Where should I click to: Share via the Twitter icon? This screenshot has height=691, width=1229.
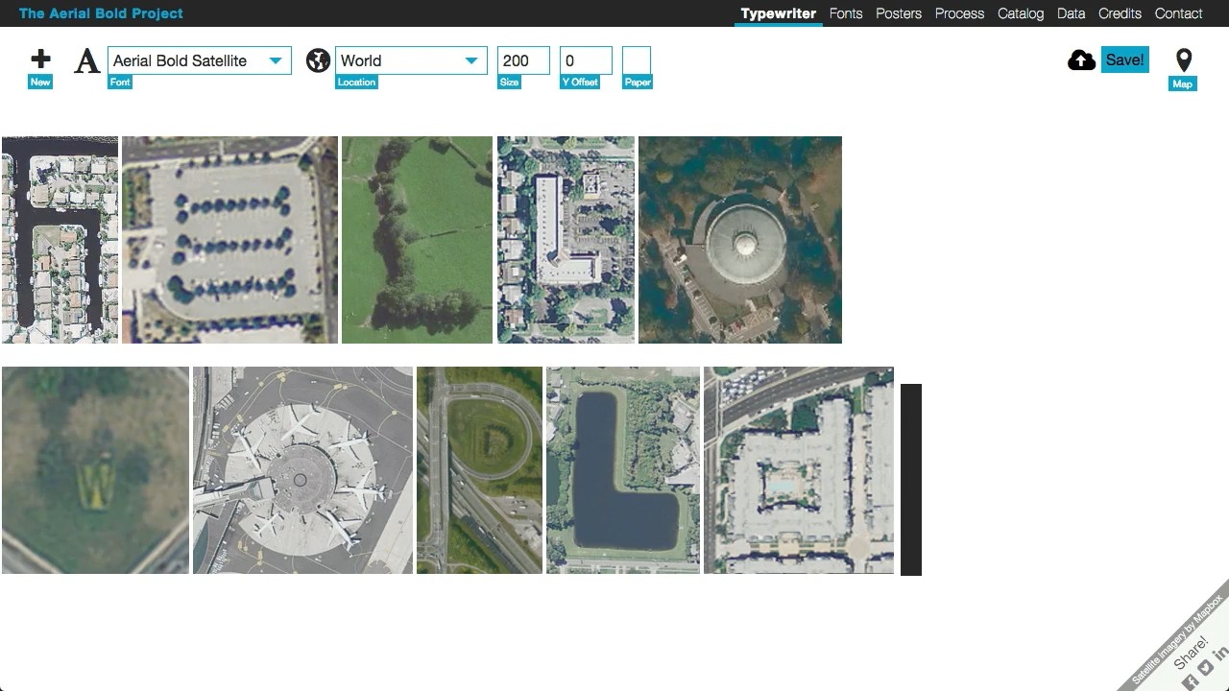click(1204, 666)
